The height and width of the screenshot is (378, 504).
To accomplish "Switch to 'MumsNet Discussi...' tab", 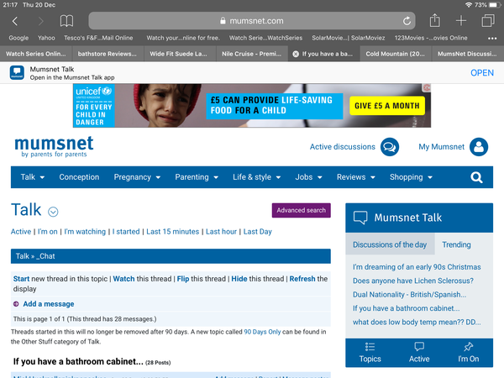I will click(467, 54).
